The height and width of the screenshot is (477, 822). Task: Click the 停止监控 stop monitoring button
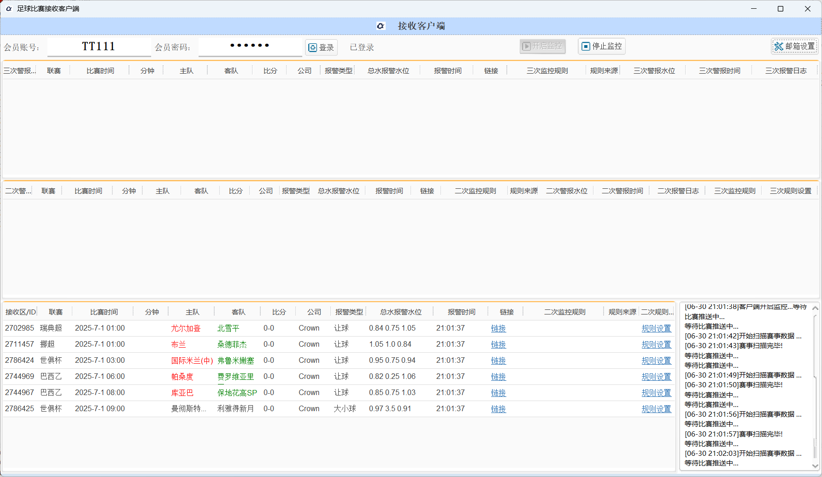click(x=602, y=46)
